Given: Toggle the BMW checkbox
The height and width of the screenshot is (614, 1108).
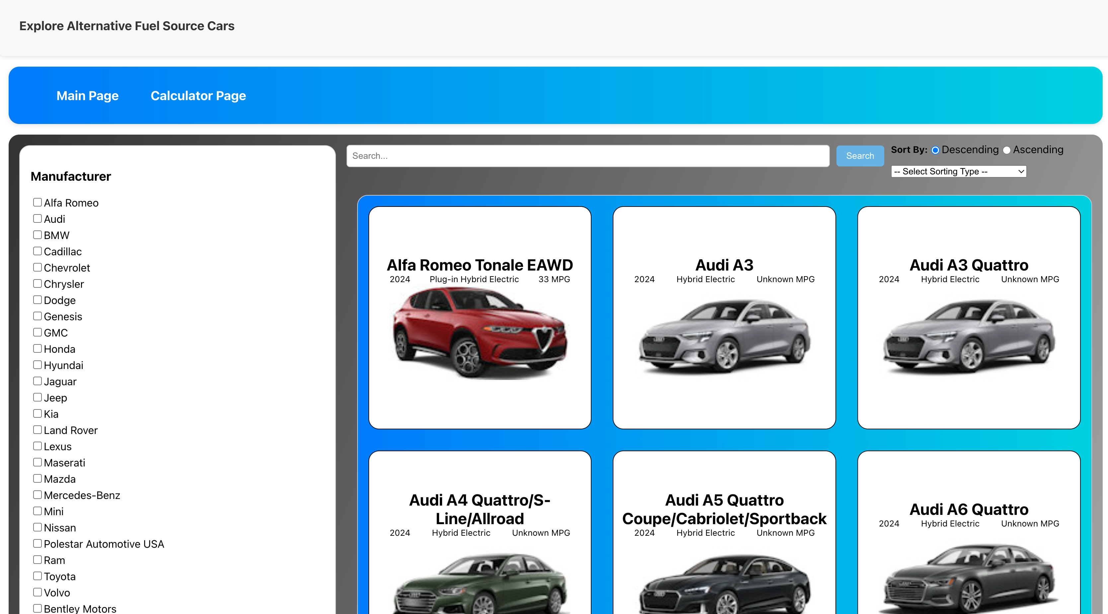Looking at the screenshot, I should point(38,235).
